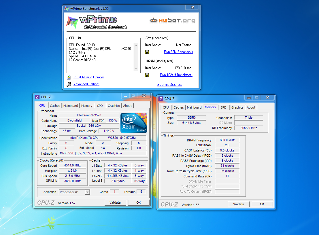Select the Memory tab in right CPU-Z window
Viewport: 319px width, 235px height.
pos(210,107)
